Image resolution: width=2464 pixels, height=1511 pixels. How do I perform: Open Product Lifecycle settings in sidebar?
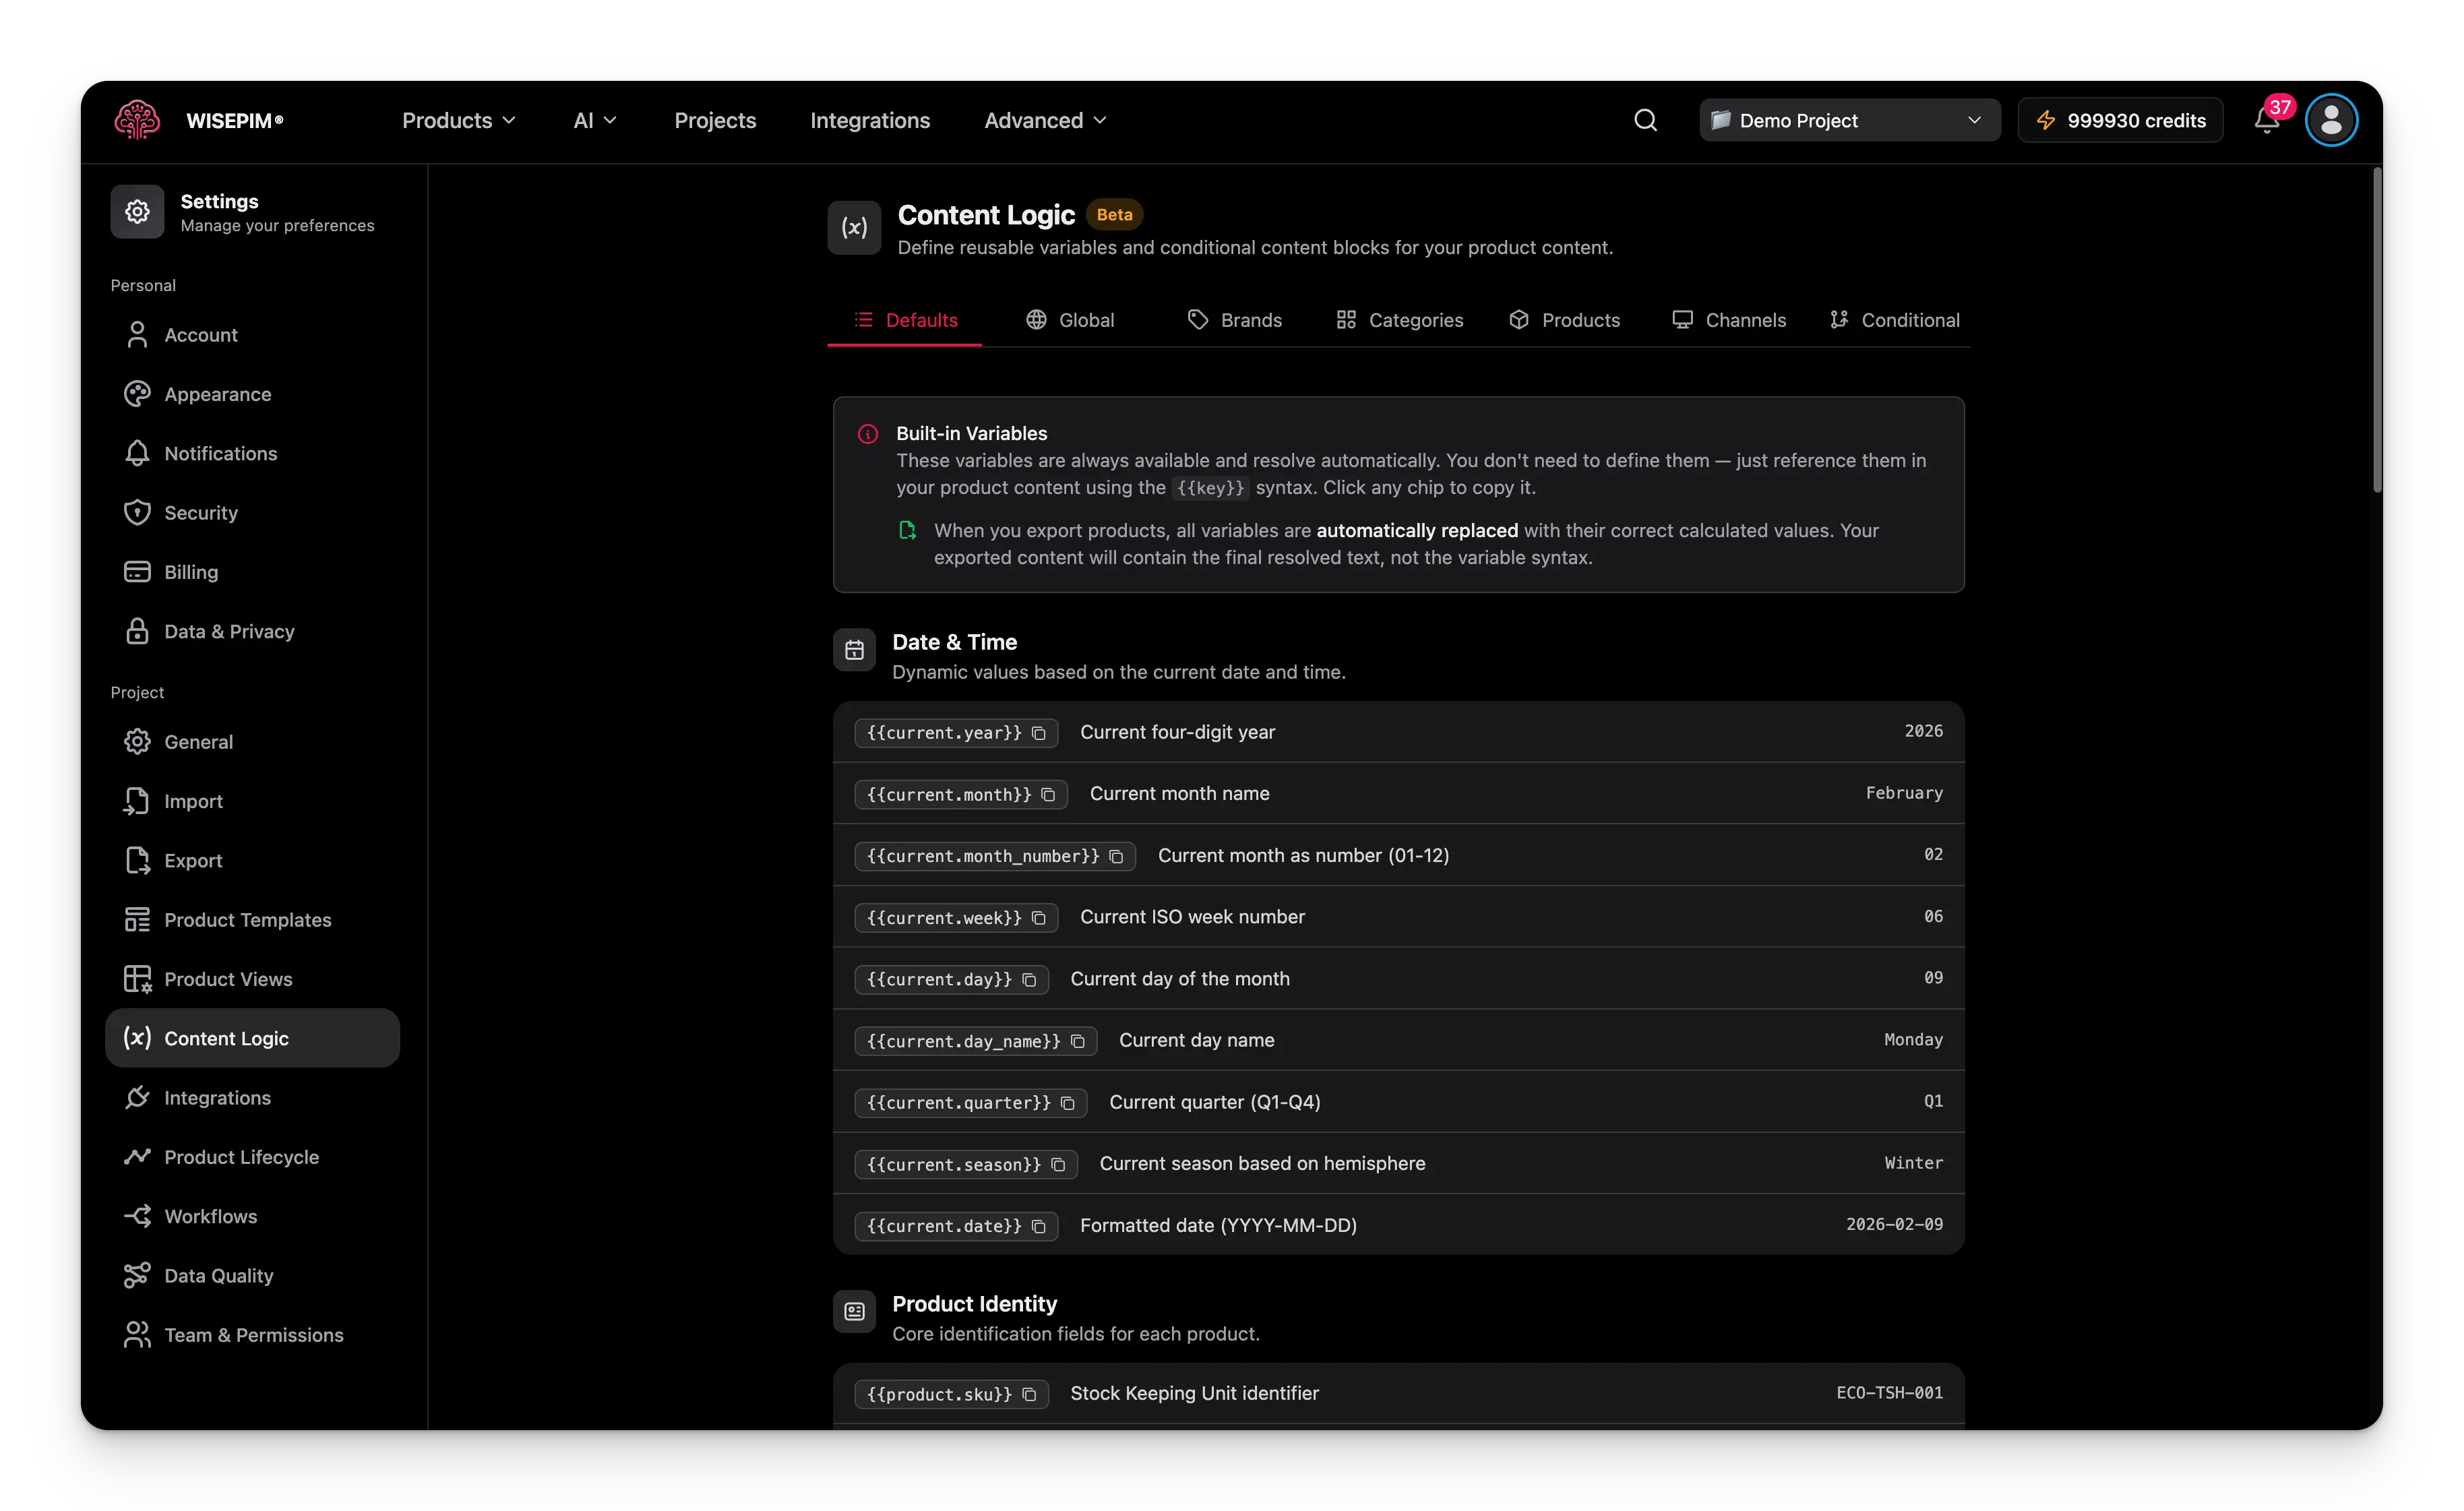[x=241, y=1157]
